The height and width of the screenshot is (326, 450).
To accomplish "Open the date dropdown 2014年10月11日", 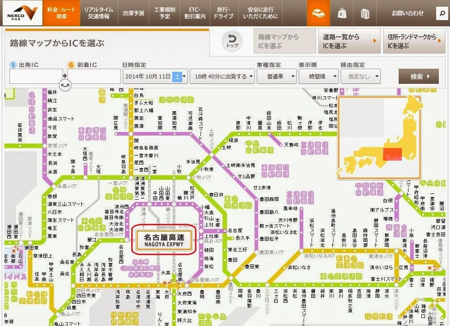I will pos(155,77).
